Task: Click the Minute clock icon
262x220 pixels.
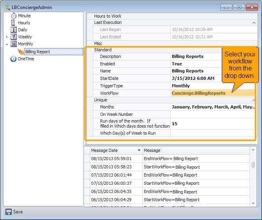Action: (x=14, y=16)
